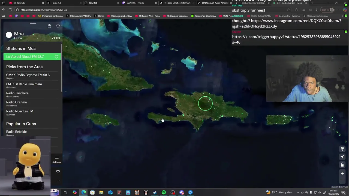Open the three-dots more options in sidebar
Image resolution: width=349 pixels, height=196 pixels.
[x=58, y=181]
